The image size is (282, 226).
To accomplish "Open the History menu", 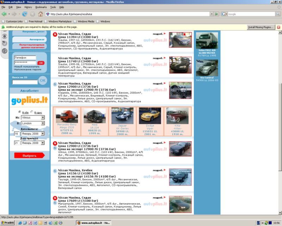I will tap(28, 7).
